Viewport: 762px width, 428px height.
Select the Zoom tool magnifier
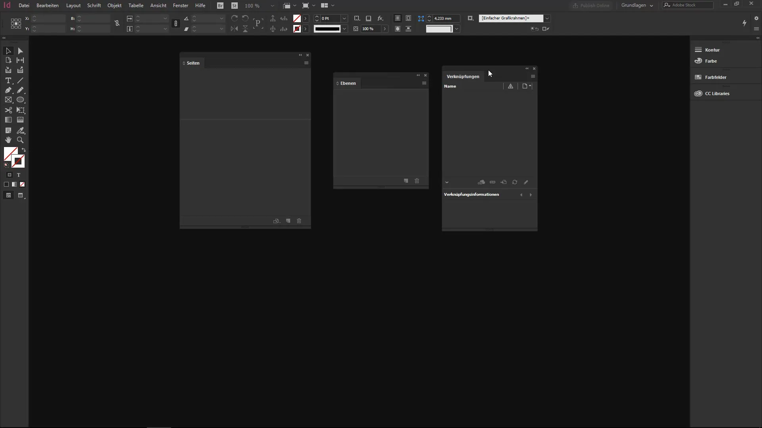pos(20,140)
